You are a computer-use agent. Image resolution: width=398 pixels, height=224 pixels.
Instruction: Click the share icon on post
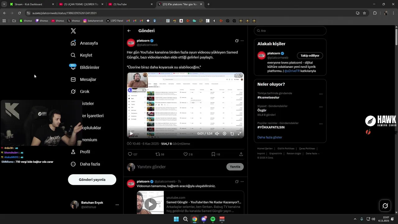pos(241,154)
